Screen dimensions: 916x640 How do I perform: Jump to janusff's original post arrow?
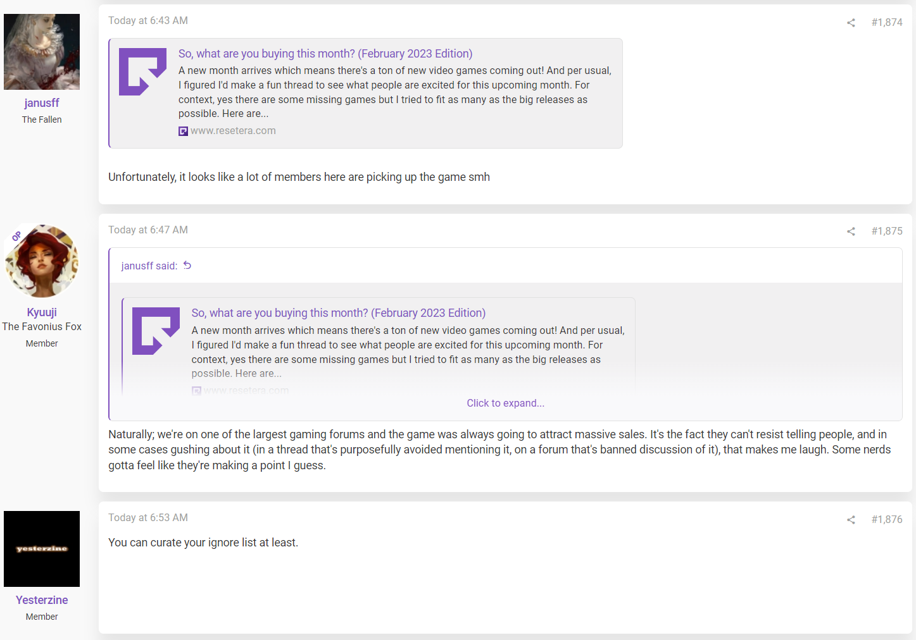click(x=187, y=266)
